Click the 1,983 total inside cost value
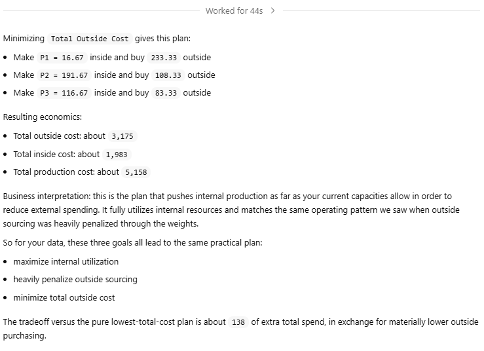 (117, 155)
